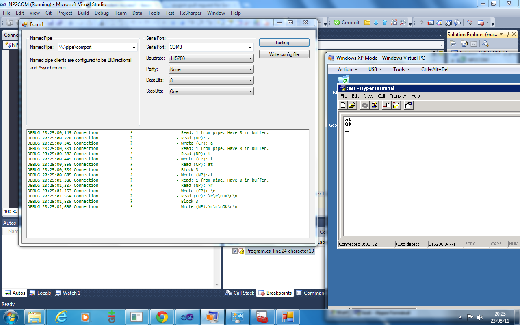
Task: Pin the Solution Explorer panel
Action: tap(507, 34)
